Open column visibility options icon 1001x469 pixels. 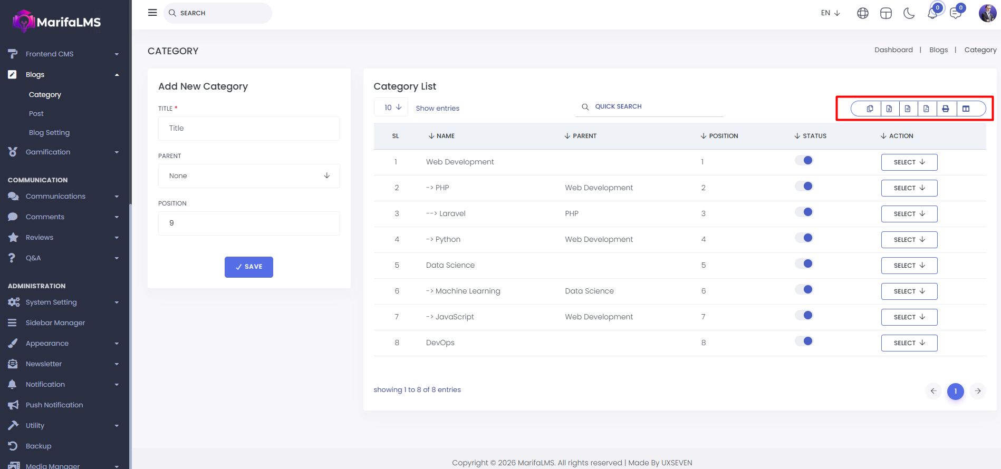pyautogui.click(x=966, y=109)
